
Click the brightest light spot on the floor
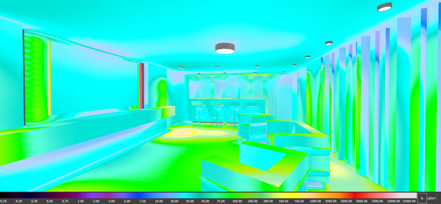coord(181,133)
